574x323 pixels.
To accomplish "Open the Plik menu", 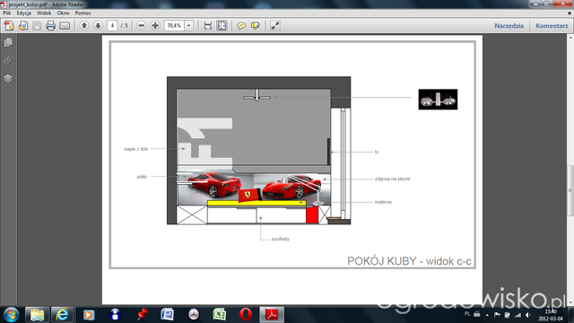I will pyautogui.click(x=7, y=13).
